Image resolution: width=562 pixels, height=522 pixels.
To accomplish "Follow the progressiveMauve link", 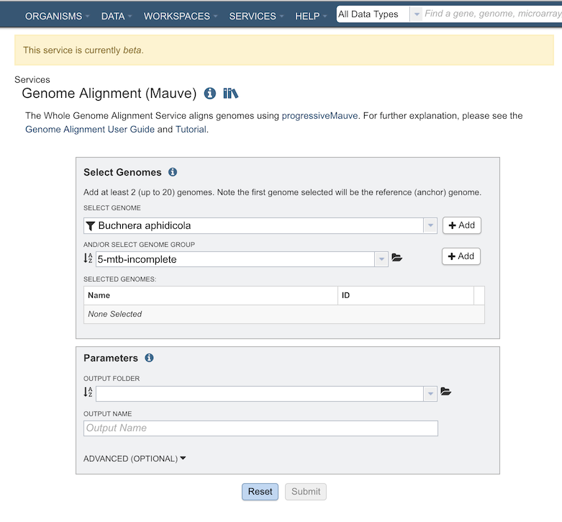I will click(x=319, y=116).
